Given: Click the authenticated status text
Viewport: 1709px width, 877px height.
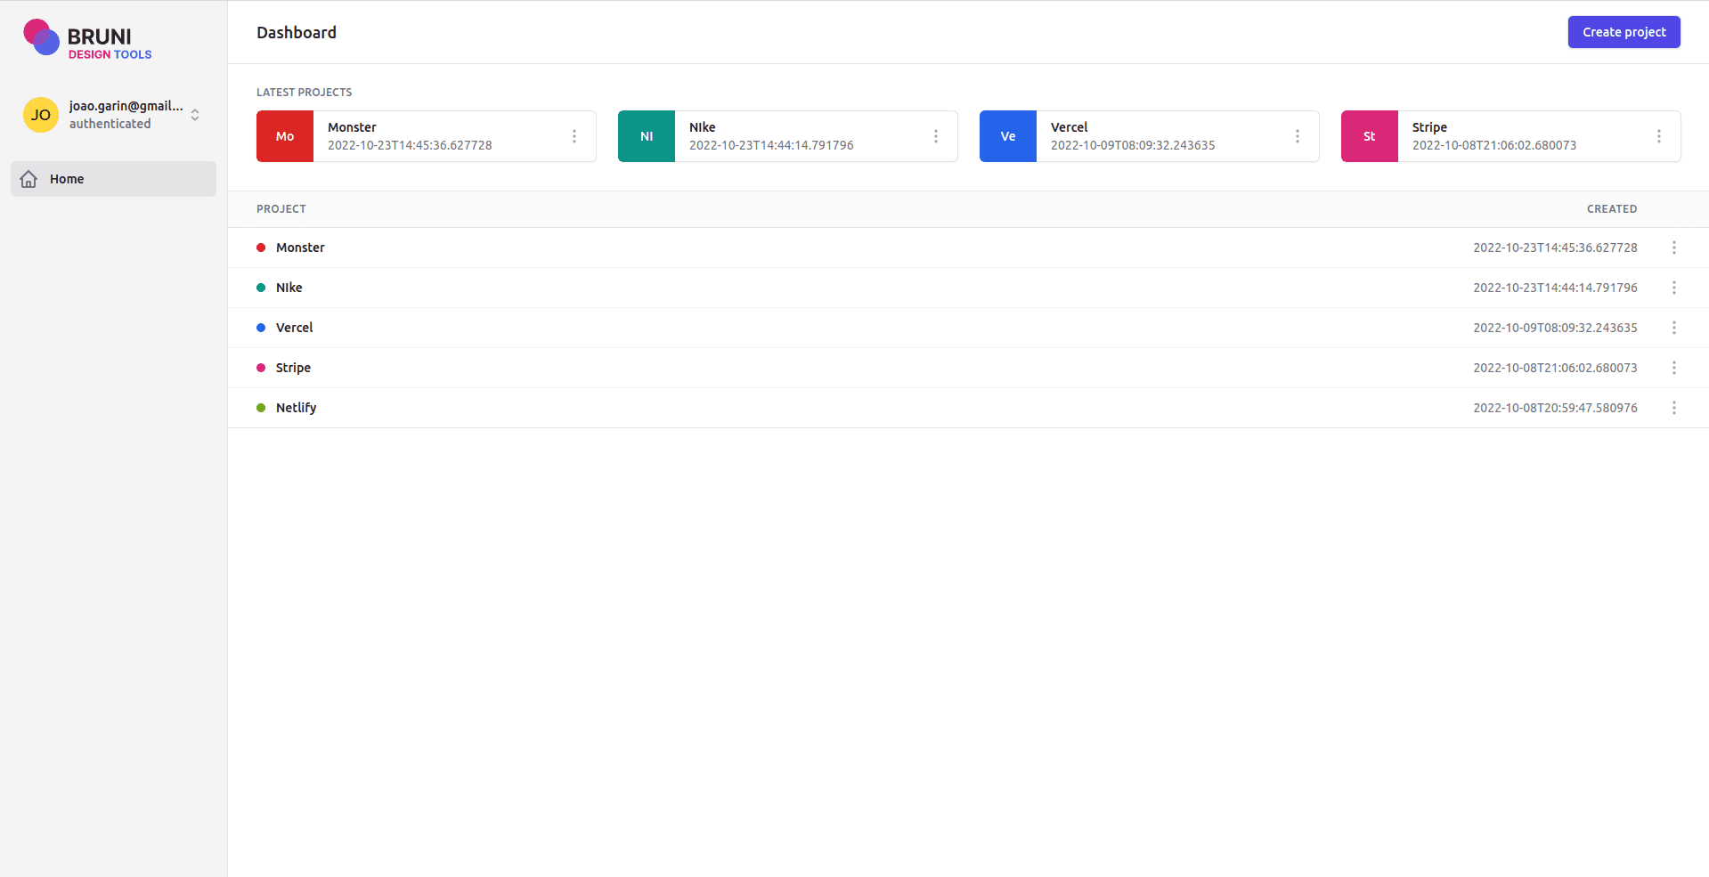Looking at the screenshot, I should 110,124.
